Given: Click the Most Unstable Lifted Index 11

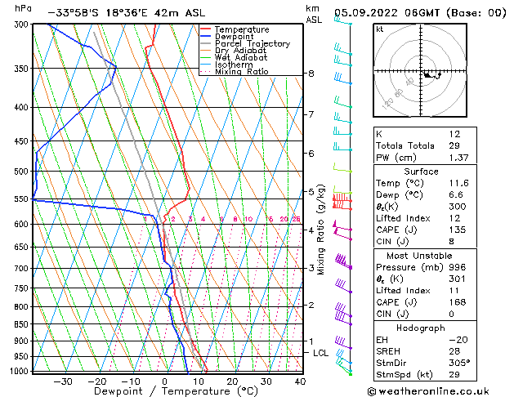Looking at the screenshot, I should tap(454, 291).
